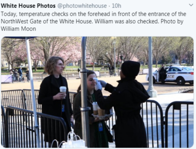Screen dimensions: 196x149
Task: Click the blue ID badge on green dress
Action: coord(101,127)
